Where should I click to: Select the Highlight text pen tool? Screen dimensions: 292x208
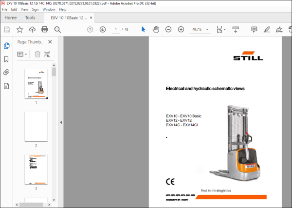[x=267, y=29]
